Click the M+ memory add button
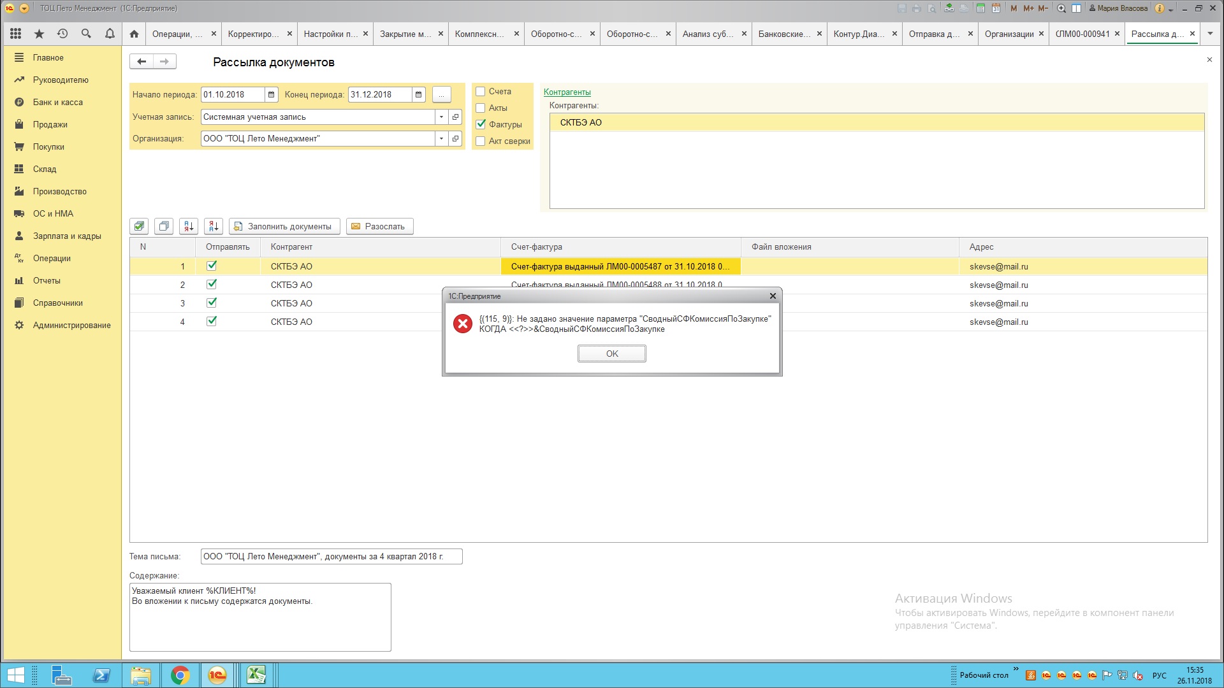 1028,8
